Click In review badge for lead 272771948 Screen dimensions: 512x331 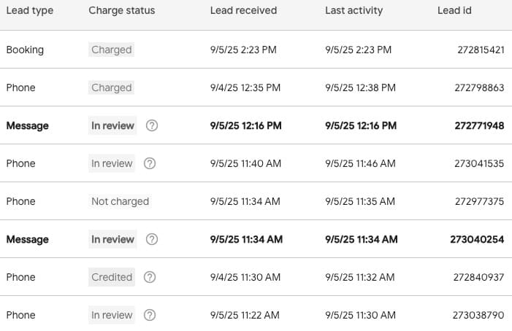[112, 125]
